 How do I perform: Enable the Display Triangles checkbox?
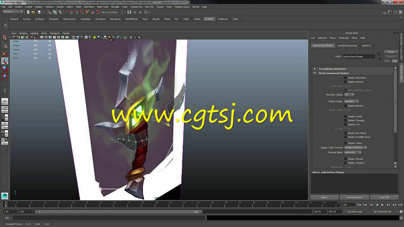[345, 121]
